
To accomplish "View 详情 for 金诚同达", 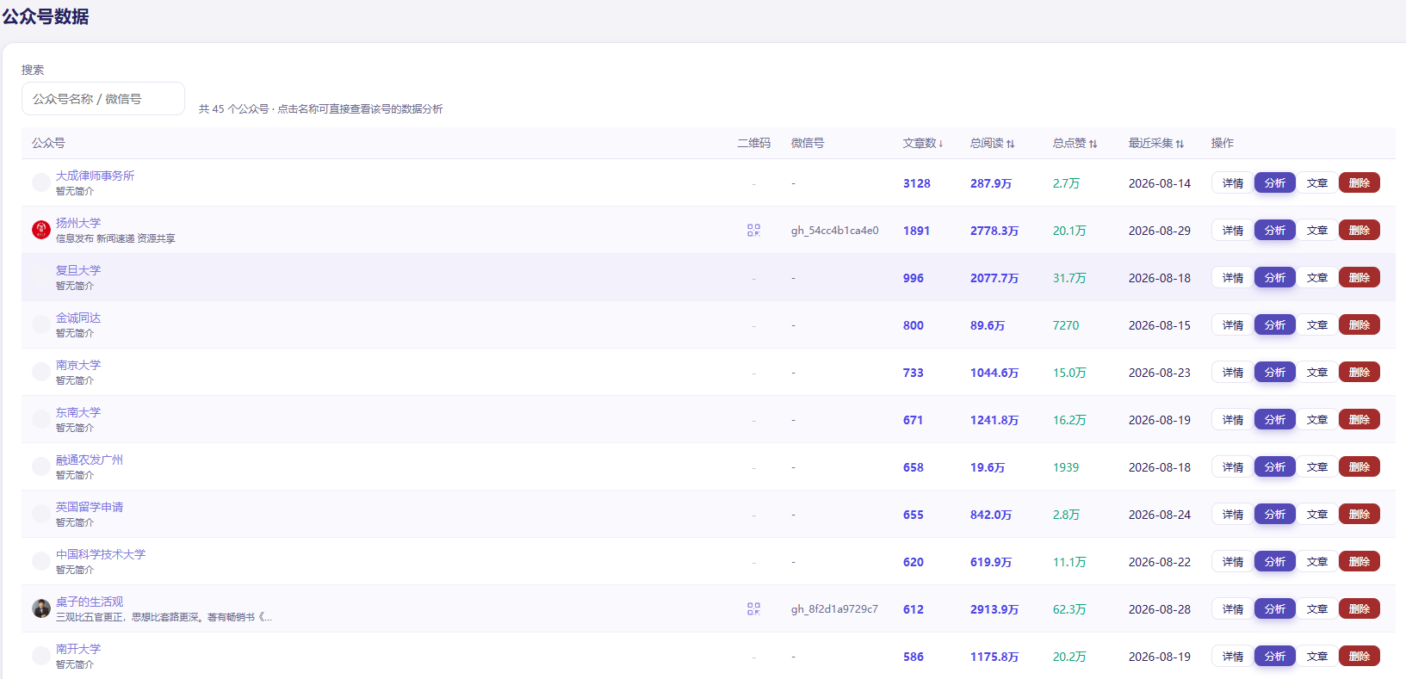I will 1233,325.
